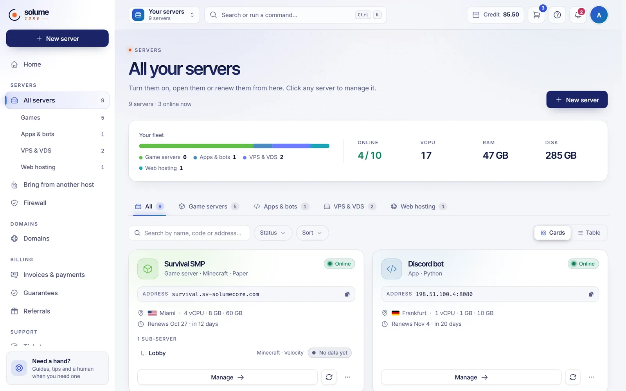The height and width of the screenshot is (391, 626).
Task: Open the shopping cart icon
Action: point(536,15)
